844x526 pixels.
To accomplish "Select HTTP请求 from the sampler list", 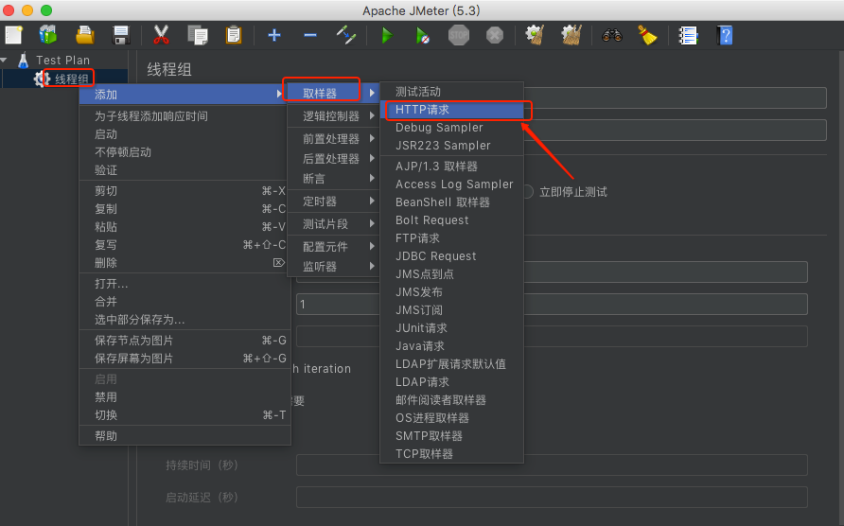I will coord(423,110).
